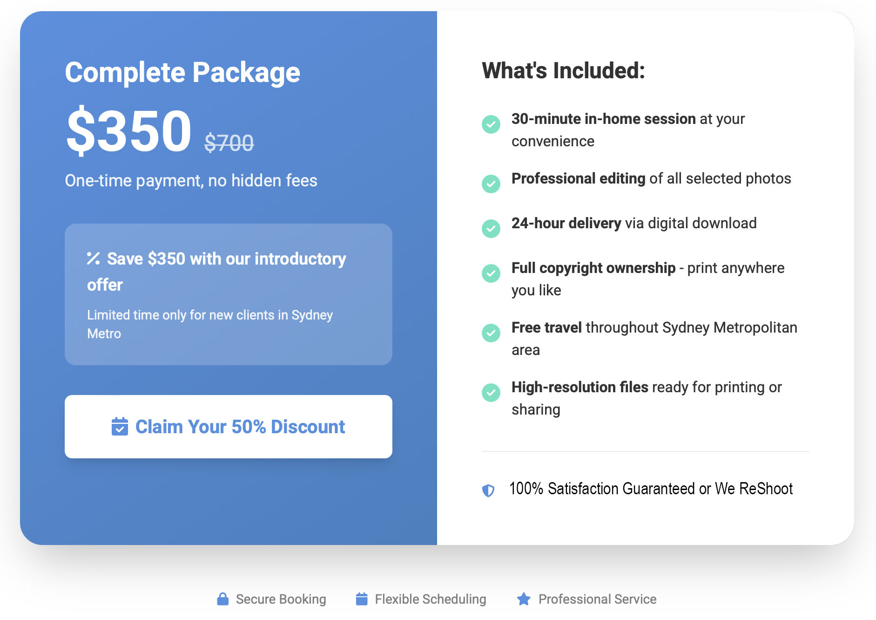
Task: Click the checkmark beside High-resolution files
Action: [x=491, y=393]
